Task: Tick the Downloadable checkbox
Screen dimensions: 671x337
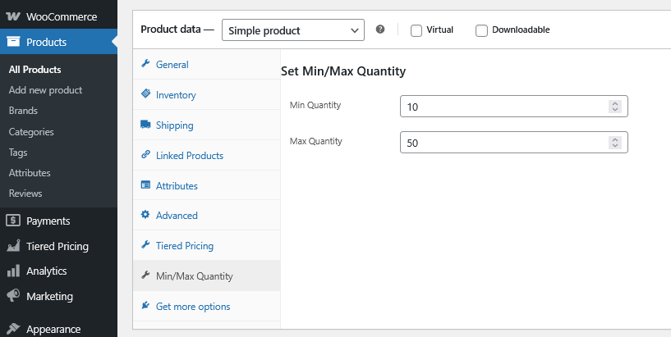Action: click(x=482, y=30)
